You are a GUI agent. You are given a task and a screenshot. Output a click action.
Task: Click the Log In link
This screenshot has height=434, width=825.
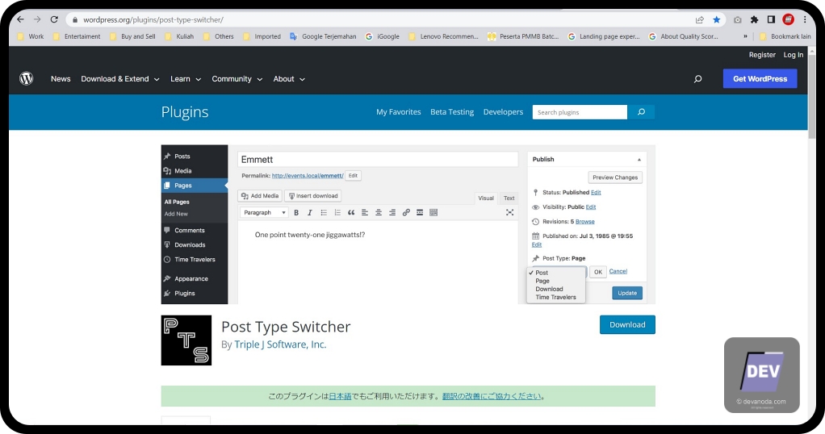(793, 55)
